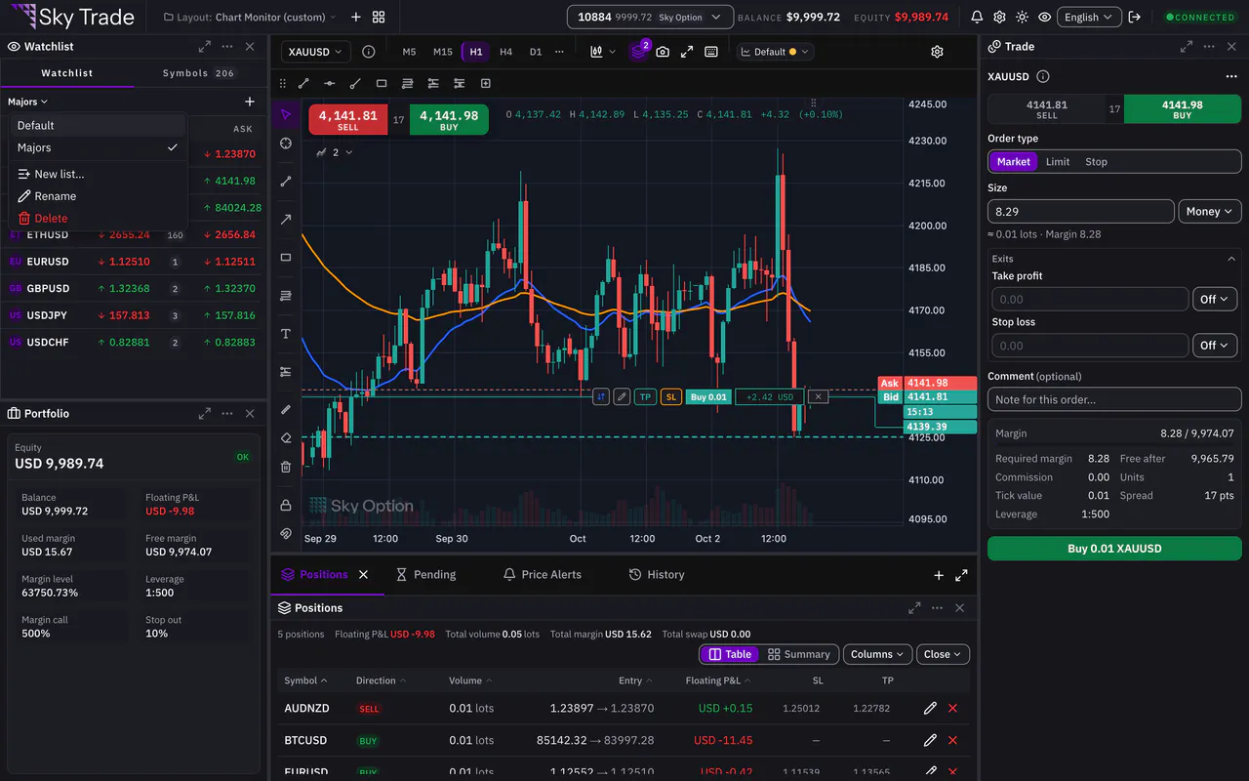Switch to the Pending tab
This screenshot has width=1249, height=781.
coord(424,575)
